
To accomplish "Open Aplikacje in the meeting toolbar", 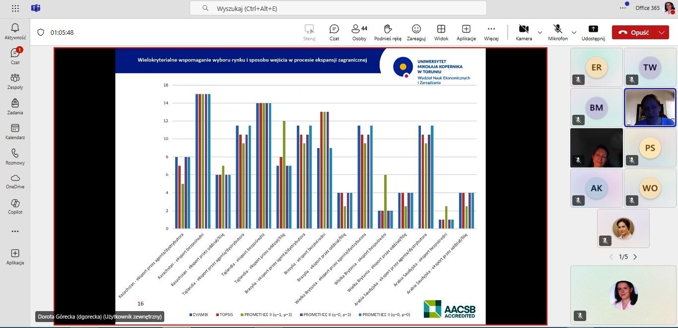I will click(466, 32).
